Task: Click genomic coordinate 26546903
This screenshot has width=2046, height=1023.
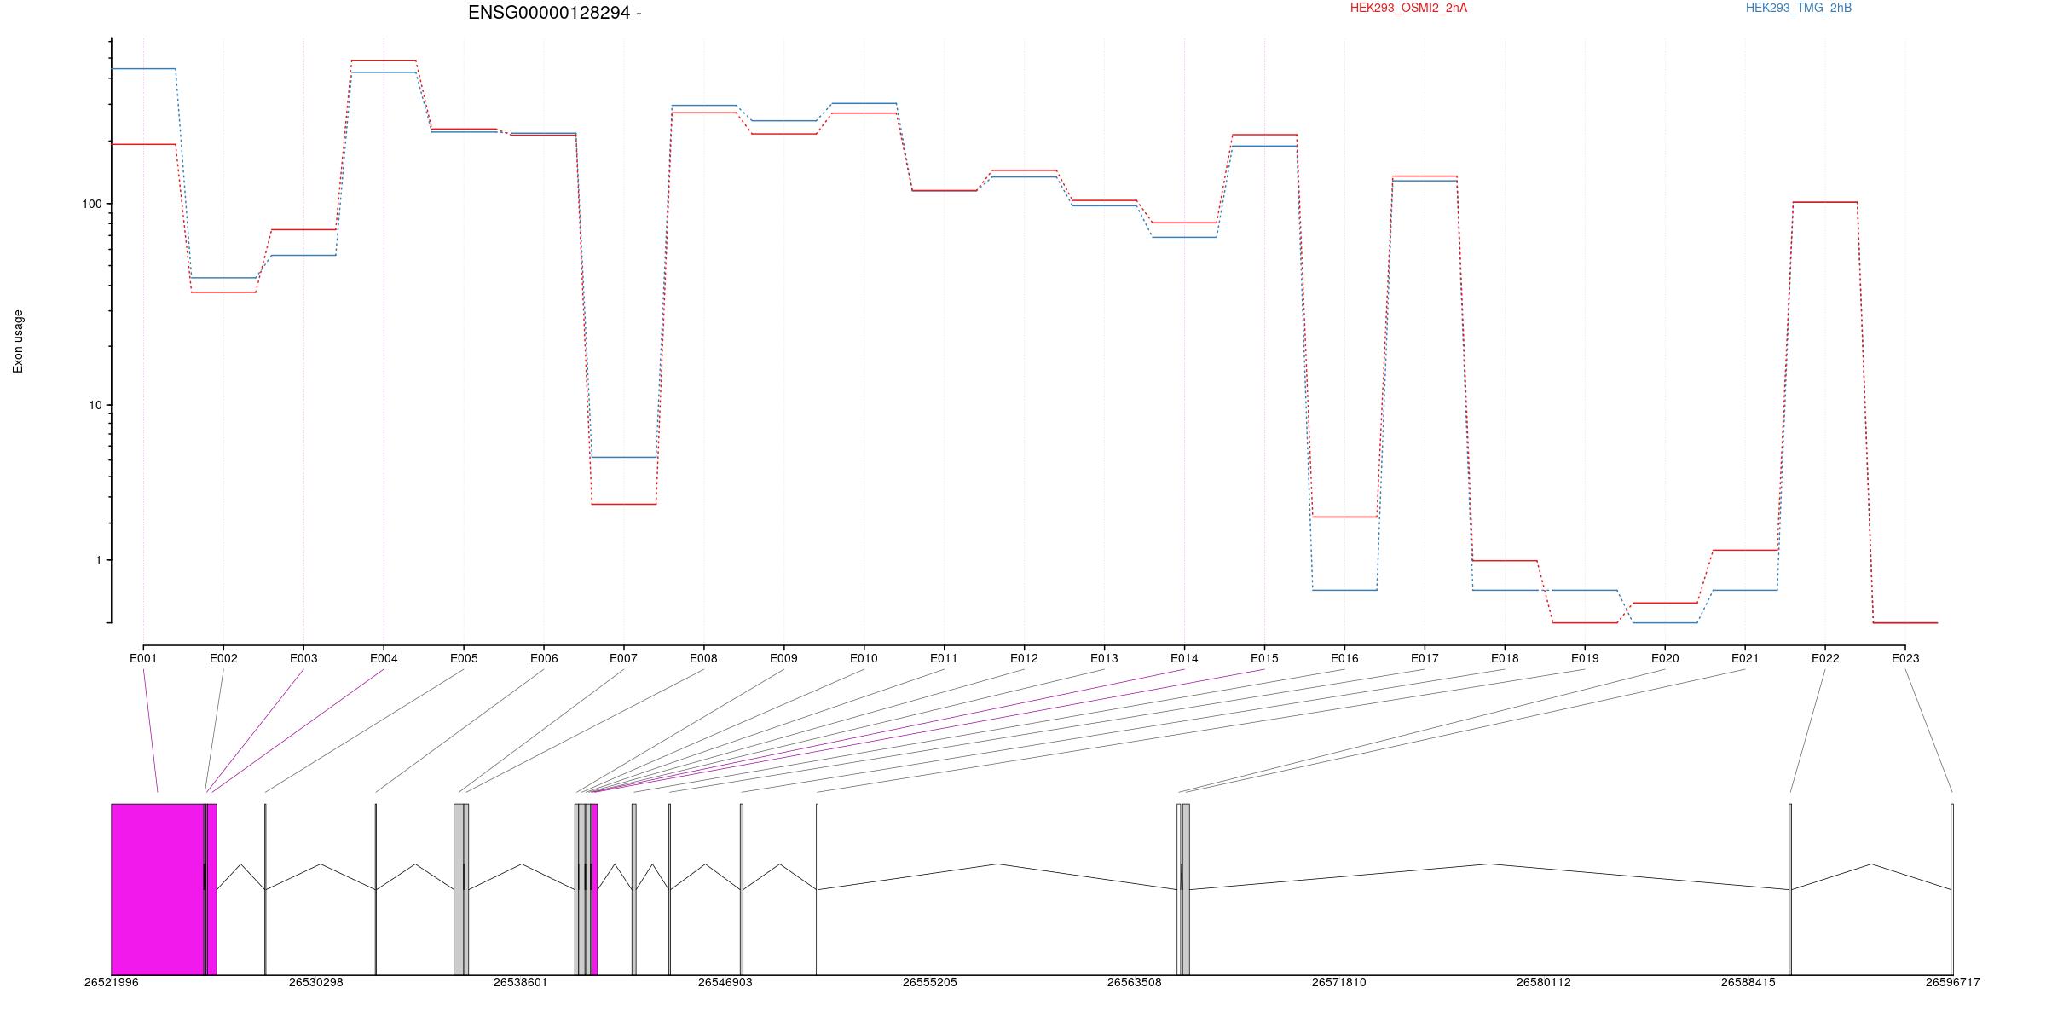Action: tap(725, 982)
